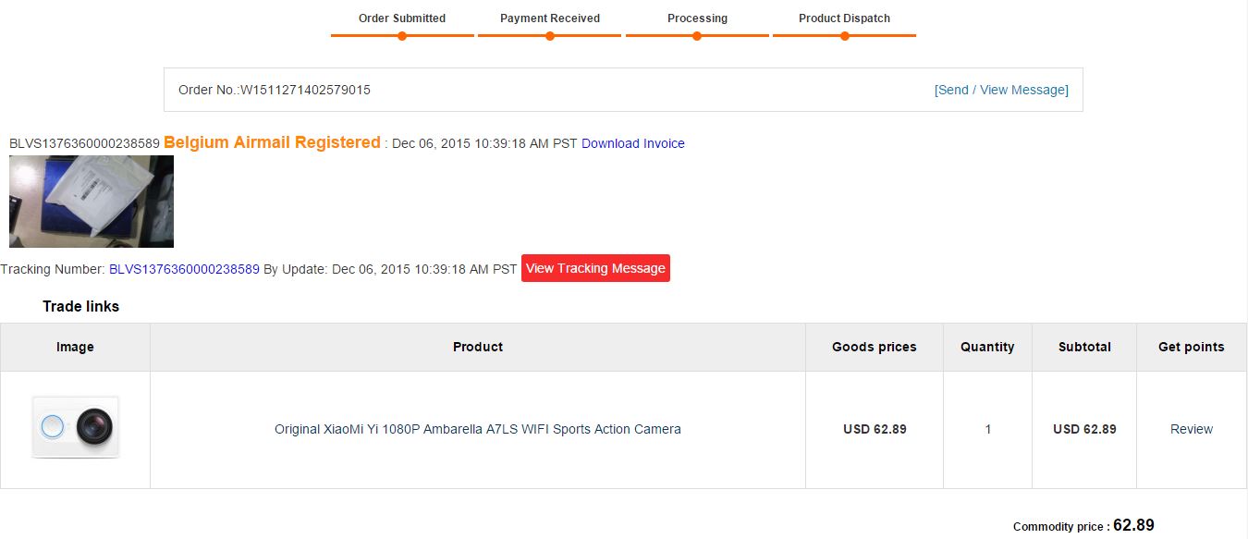Open the Original XiaoMi Yi product title link
Viewport: 1248px width, 539px height.
[x=478, y=429]
